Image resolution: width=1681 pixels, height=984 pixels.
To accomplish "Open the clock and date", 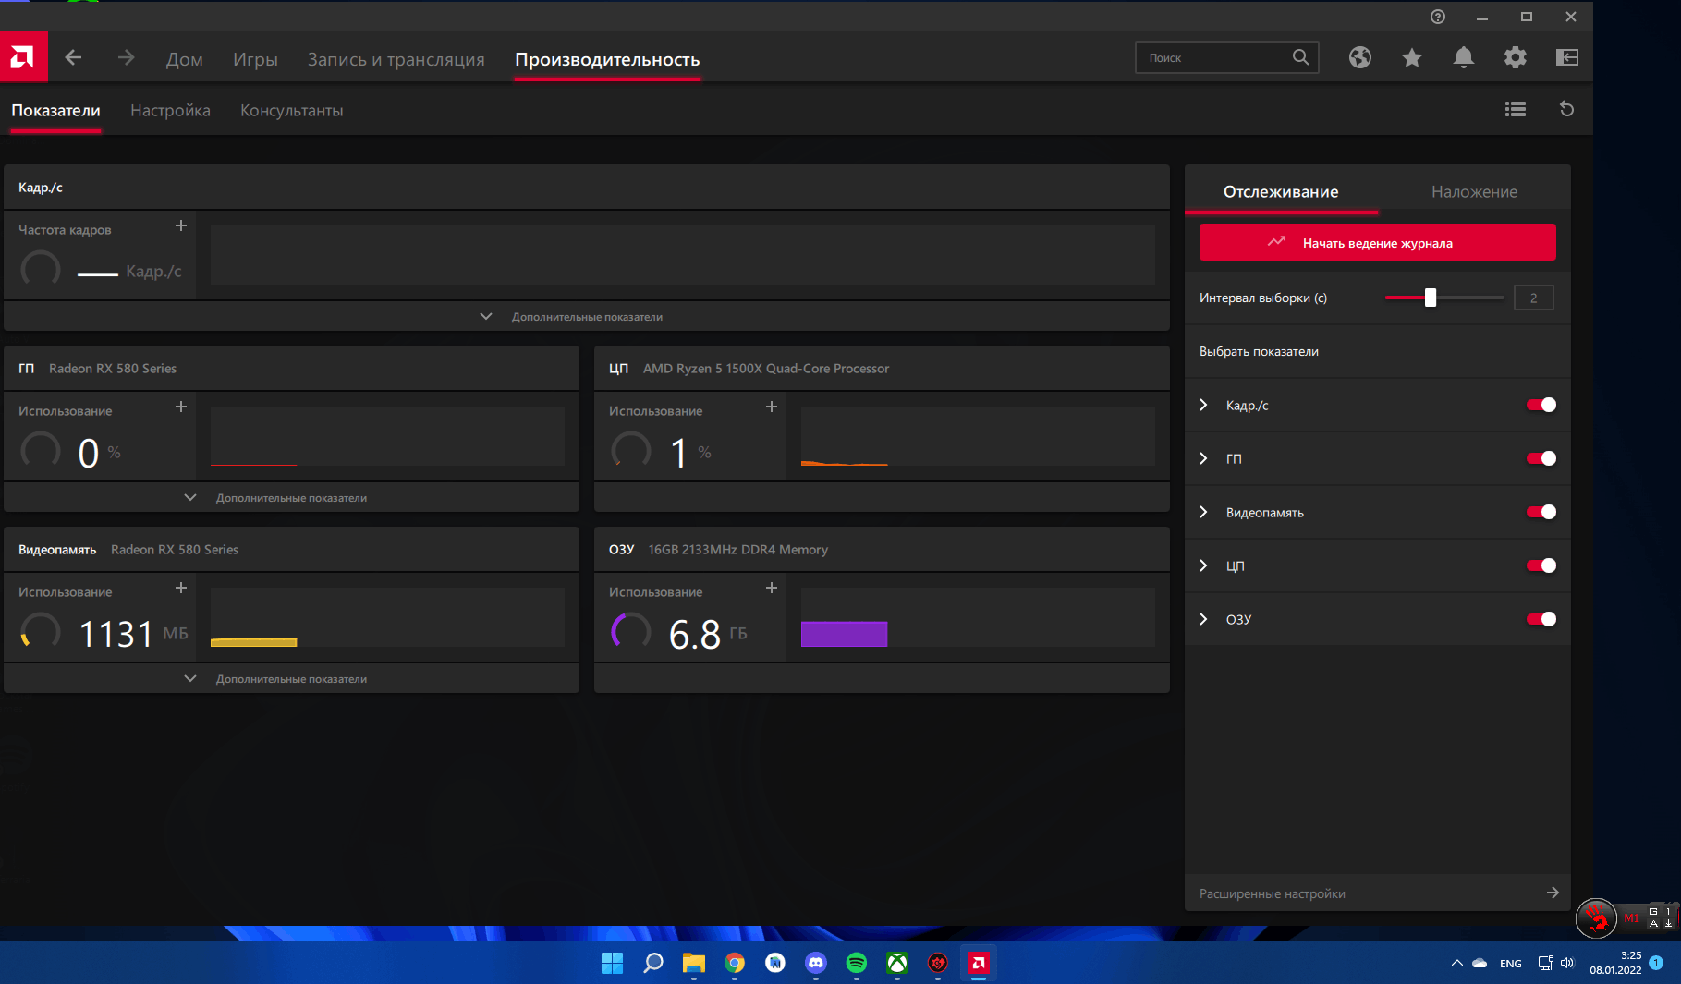I will [x=1615, y=963].
